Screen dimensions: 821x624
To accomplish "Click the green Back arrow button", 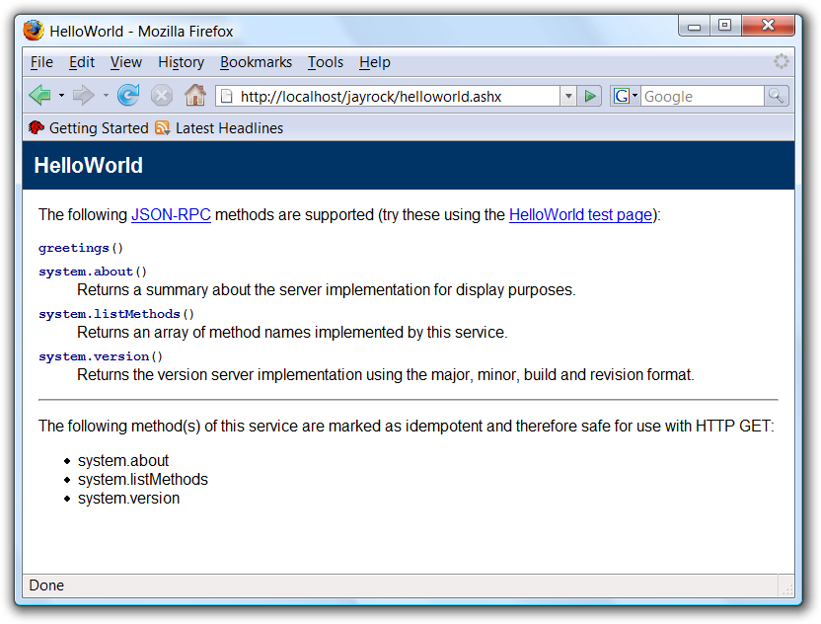I will pyautogui.click(x=39, y=96).
